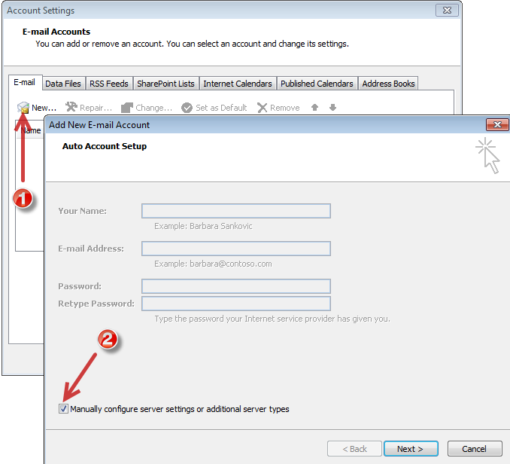Viewport: 510px width, 464px height.
Task: Click the Your Name input field
Action: [x=235, y=211]
